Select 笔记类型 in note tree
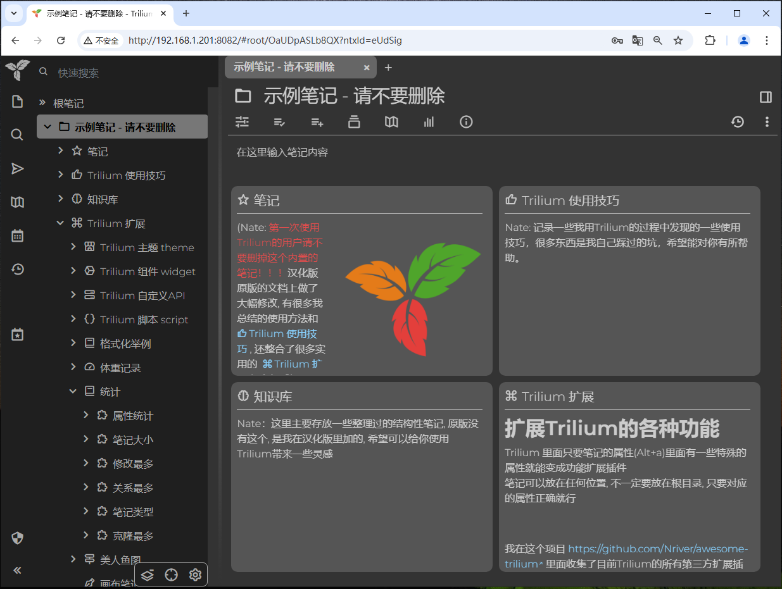The width and height of the screenshot is (782, 589). coord(133,512)
